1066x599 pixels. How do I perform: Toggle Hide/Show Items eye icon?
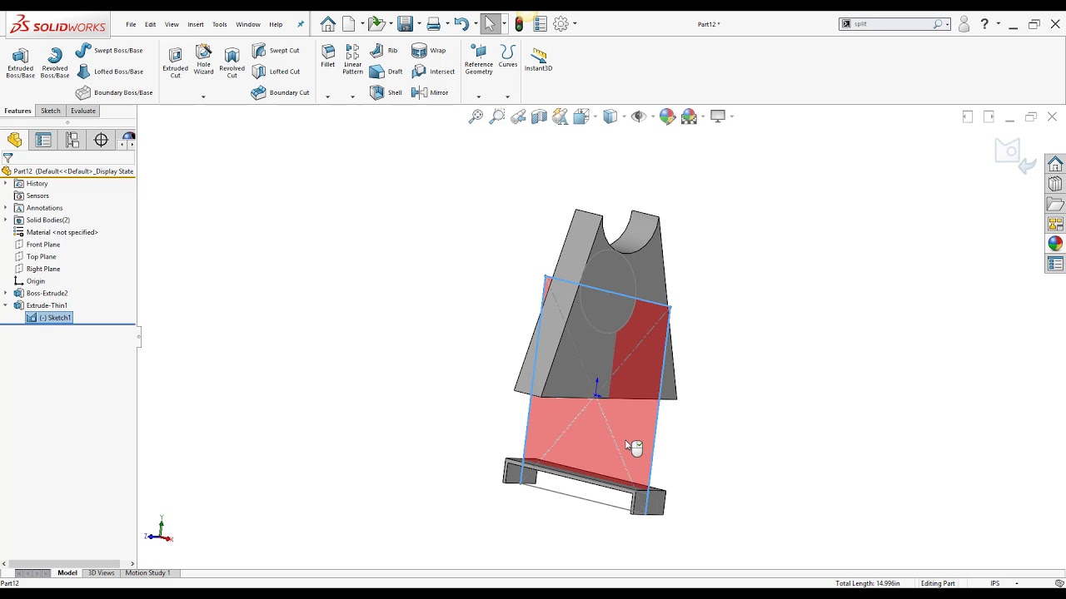[x=638, y=117]
